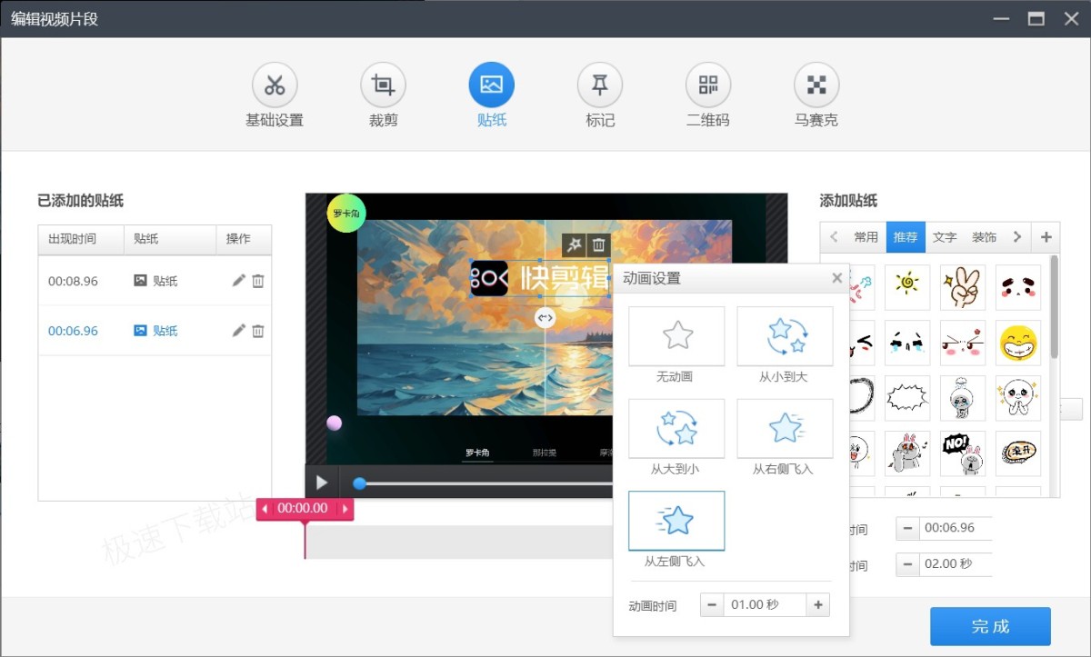Add the spiky speech bubble sticker
The image size is (1091, 657).
click(907, 399)
